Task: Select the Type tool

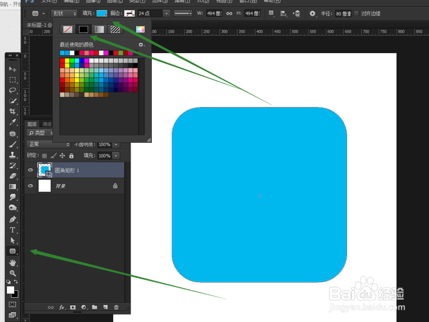Action: [x=12, y=230]
